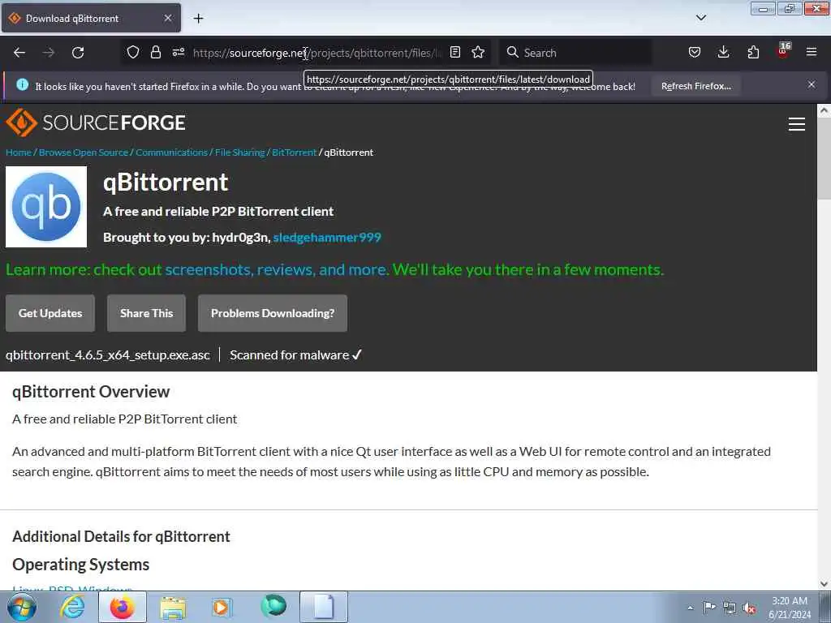The height and width of the screenshot is (623, 831).
Task: Open the BitTorrent breadcrumb link
Action: pos(294,153)
